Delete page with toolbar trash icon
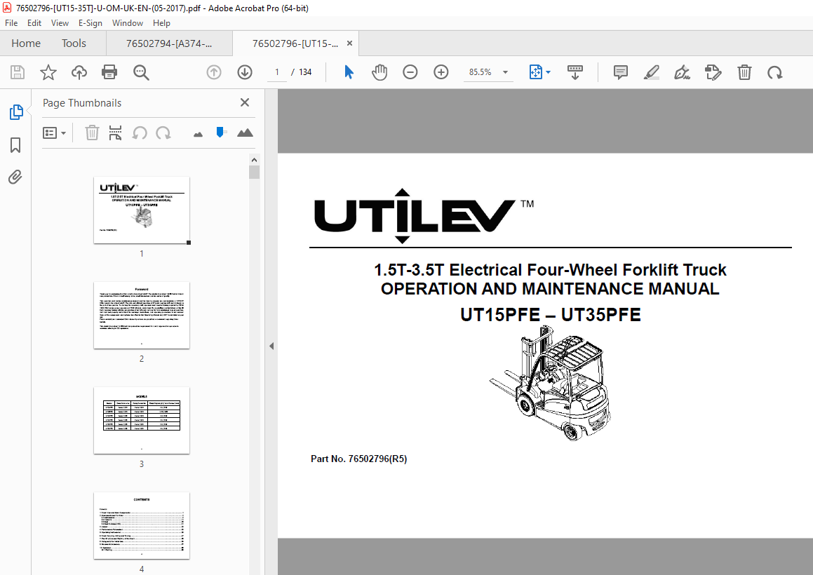The width and height of the screenshot is (813, 575). click(744, 72)
